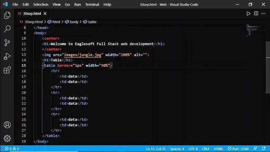Click the <body> tag on line 9
Image resolution: width=270 pixels, height=152 pixels.
click(40, 33)
